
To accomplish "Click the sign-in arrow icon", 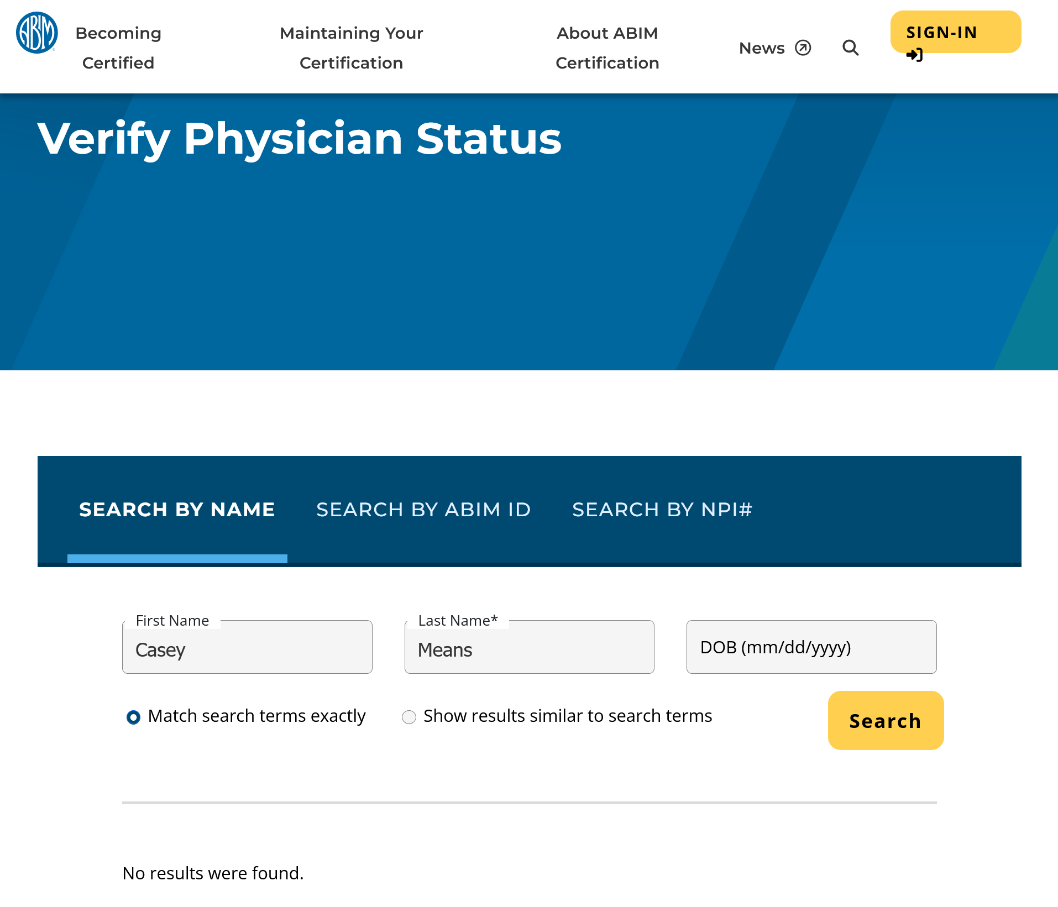I will 914,55.
